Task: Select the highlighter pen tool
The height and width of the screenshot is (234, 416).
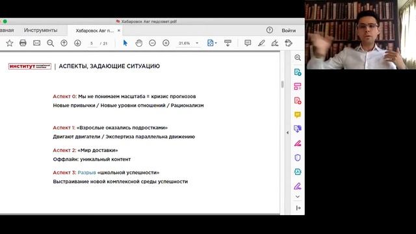Action: click(x=261, y=43)
